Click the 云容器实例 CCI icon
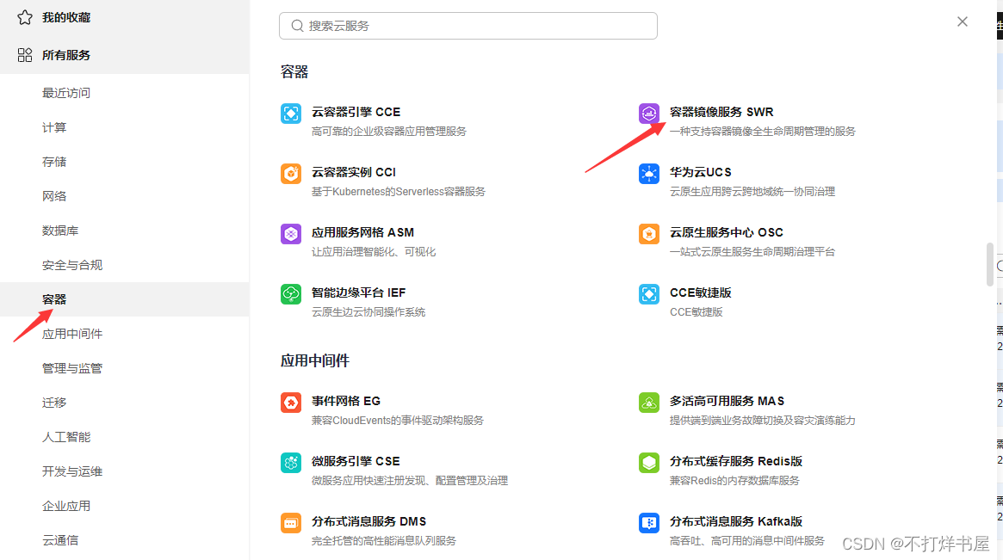Image resolution: width=1003 pixels, height=560 pixels. coord(291,174)
